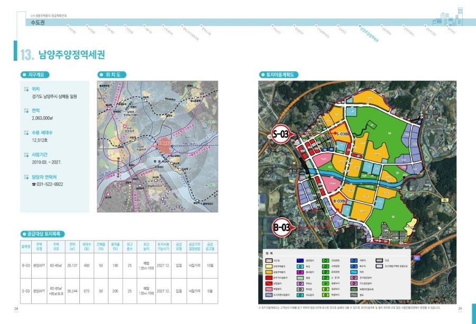The height and width of the screenshot is (324, 476).
Task: Click the floor-area ratio cell '200'
Action: [115, 291]
